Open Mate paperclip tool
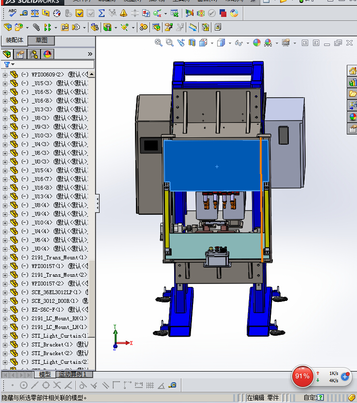Image resolution: width=357 pixels, height=403 pixels. point(36,27)
